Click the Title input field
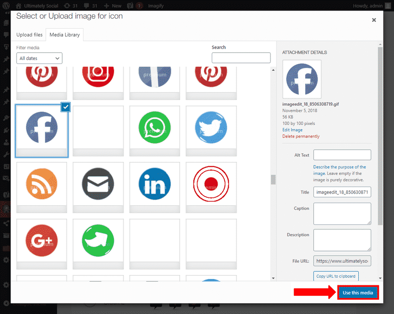This screenshot has height=314, width=394. pyautogui.click(x=342, y=192)
